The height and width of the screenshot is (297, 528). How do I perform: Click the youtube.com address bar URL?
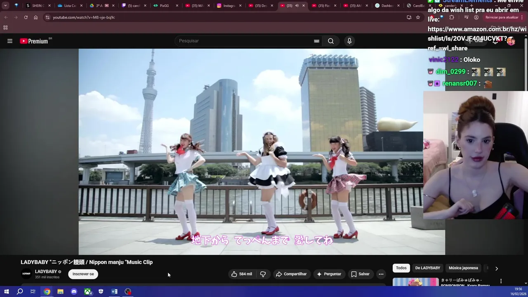pos(84,17)
